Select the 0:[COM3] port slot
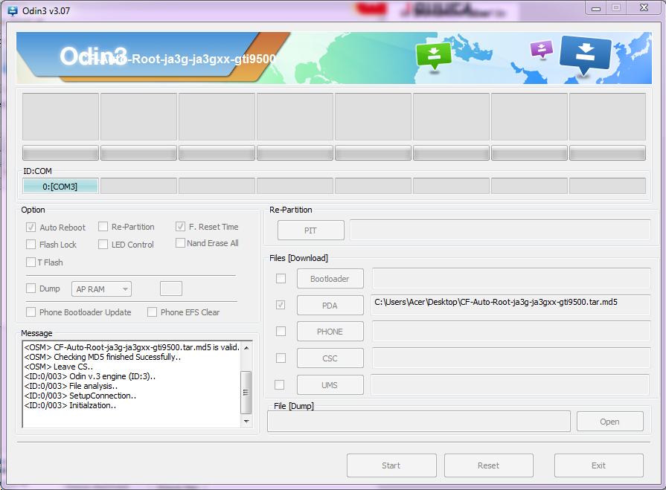666x490 pixels. coord(60,186)
